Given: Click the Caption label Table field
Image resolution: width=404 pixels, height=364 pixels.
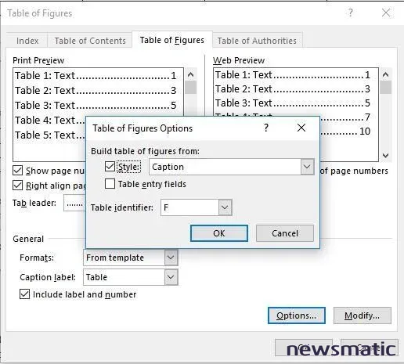Looking at the screenshot, I should 124,277.
